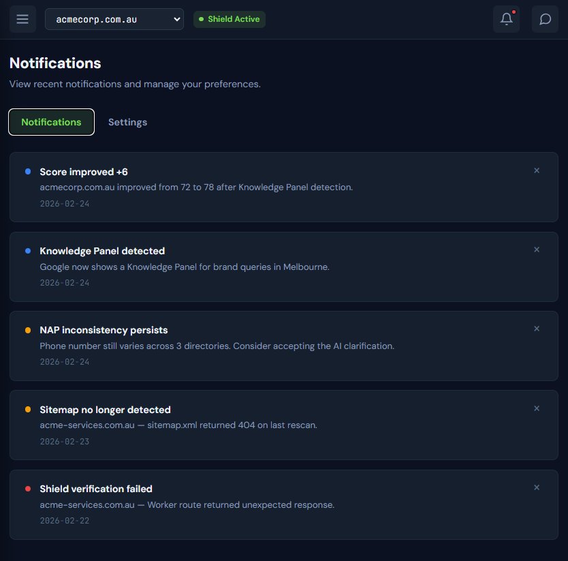Click the Shield Active status badge
This screenshot has height=561, width=568.
[x=230, y=19]
